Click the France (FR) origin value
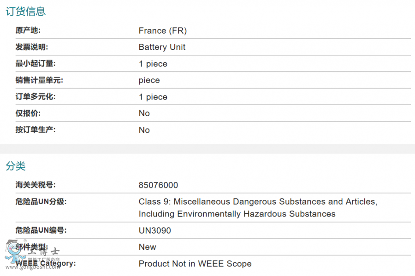 click(162, 31)
